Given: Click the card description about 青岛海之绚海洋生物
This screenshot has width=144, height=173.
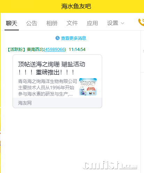Looking at the screenshot, I should pos(47,88).
